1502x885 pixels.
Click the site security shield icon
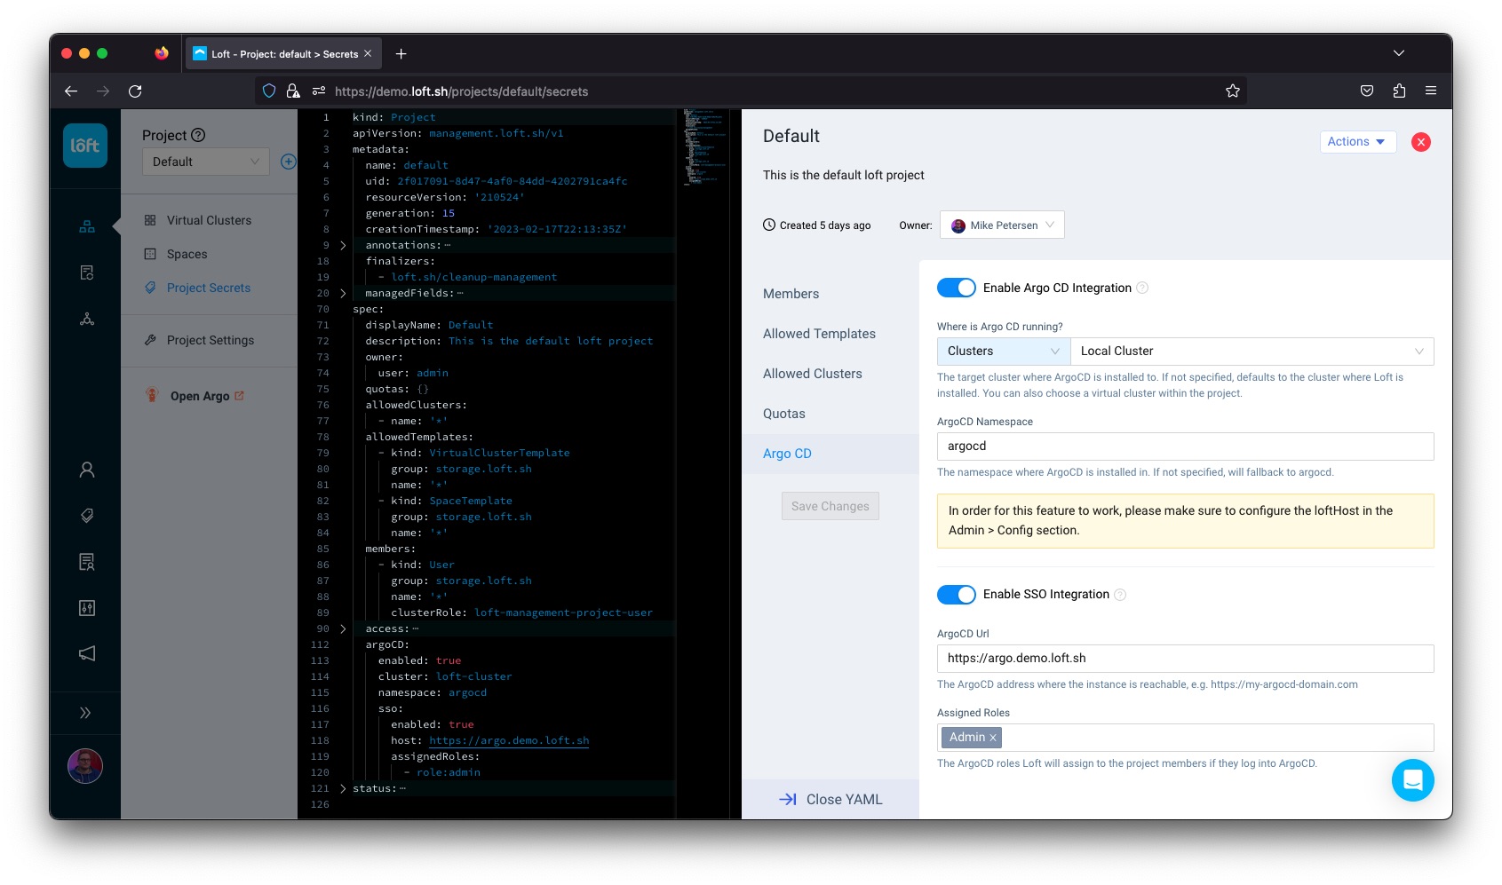click(x=269, y=91)
